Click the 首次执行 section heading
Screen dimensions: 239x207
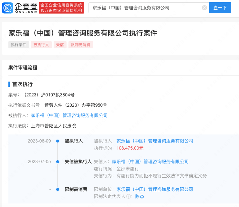pos(22,84)
